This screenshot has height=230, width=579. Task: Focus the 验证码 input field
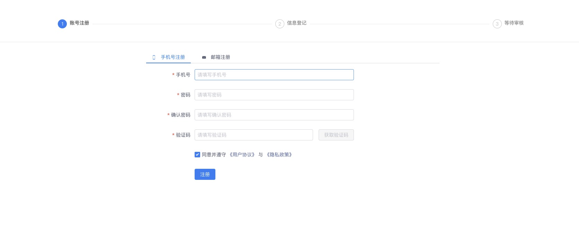click(254, 135)
